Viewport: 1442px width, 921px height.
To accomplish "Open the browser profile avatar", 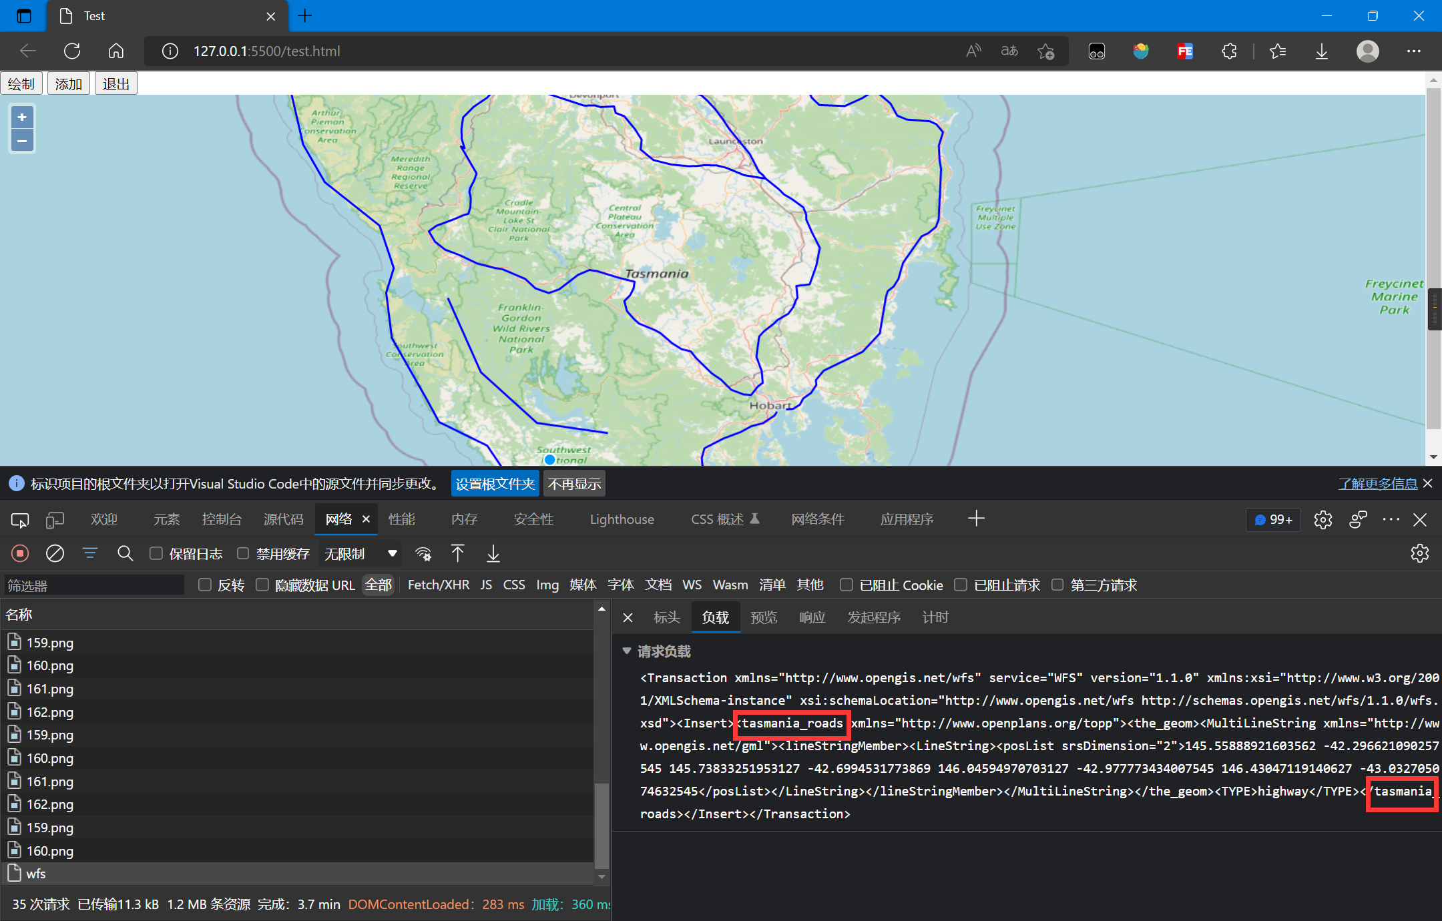I will coord(1368,51).
